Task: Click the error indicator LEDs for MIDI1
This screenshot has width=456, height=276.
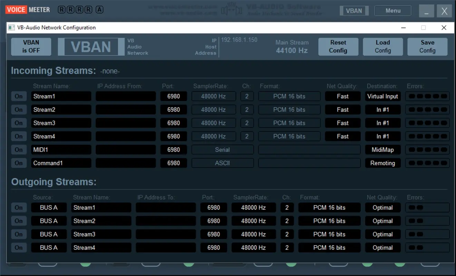Action: 427,150
